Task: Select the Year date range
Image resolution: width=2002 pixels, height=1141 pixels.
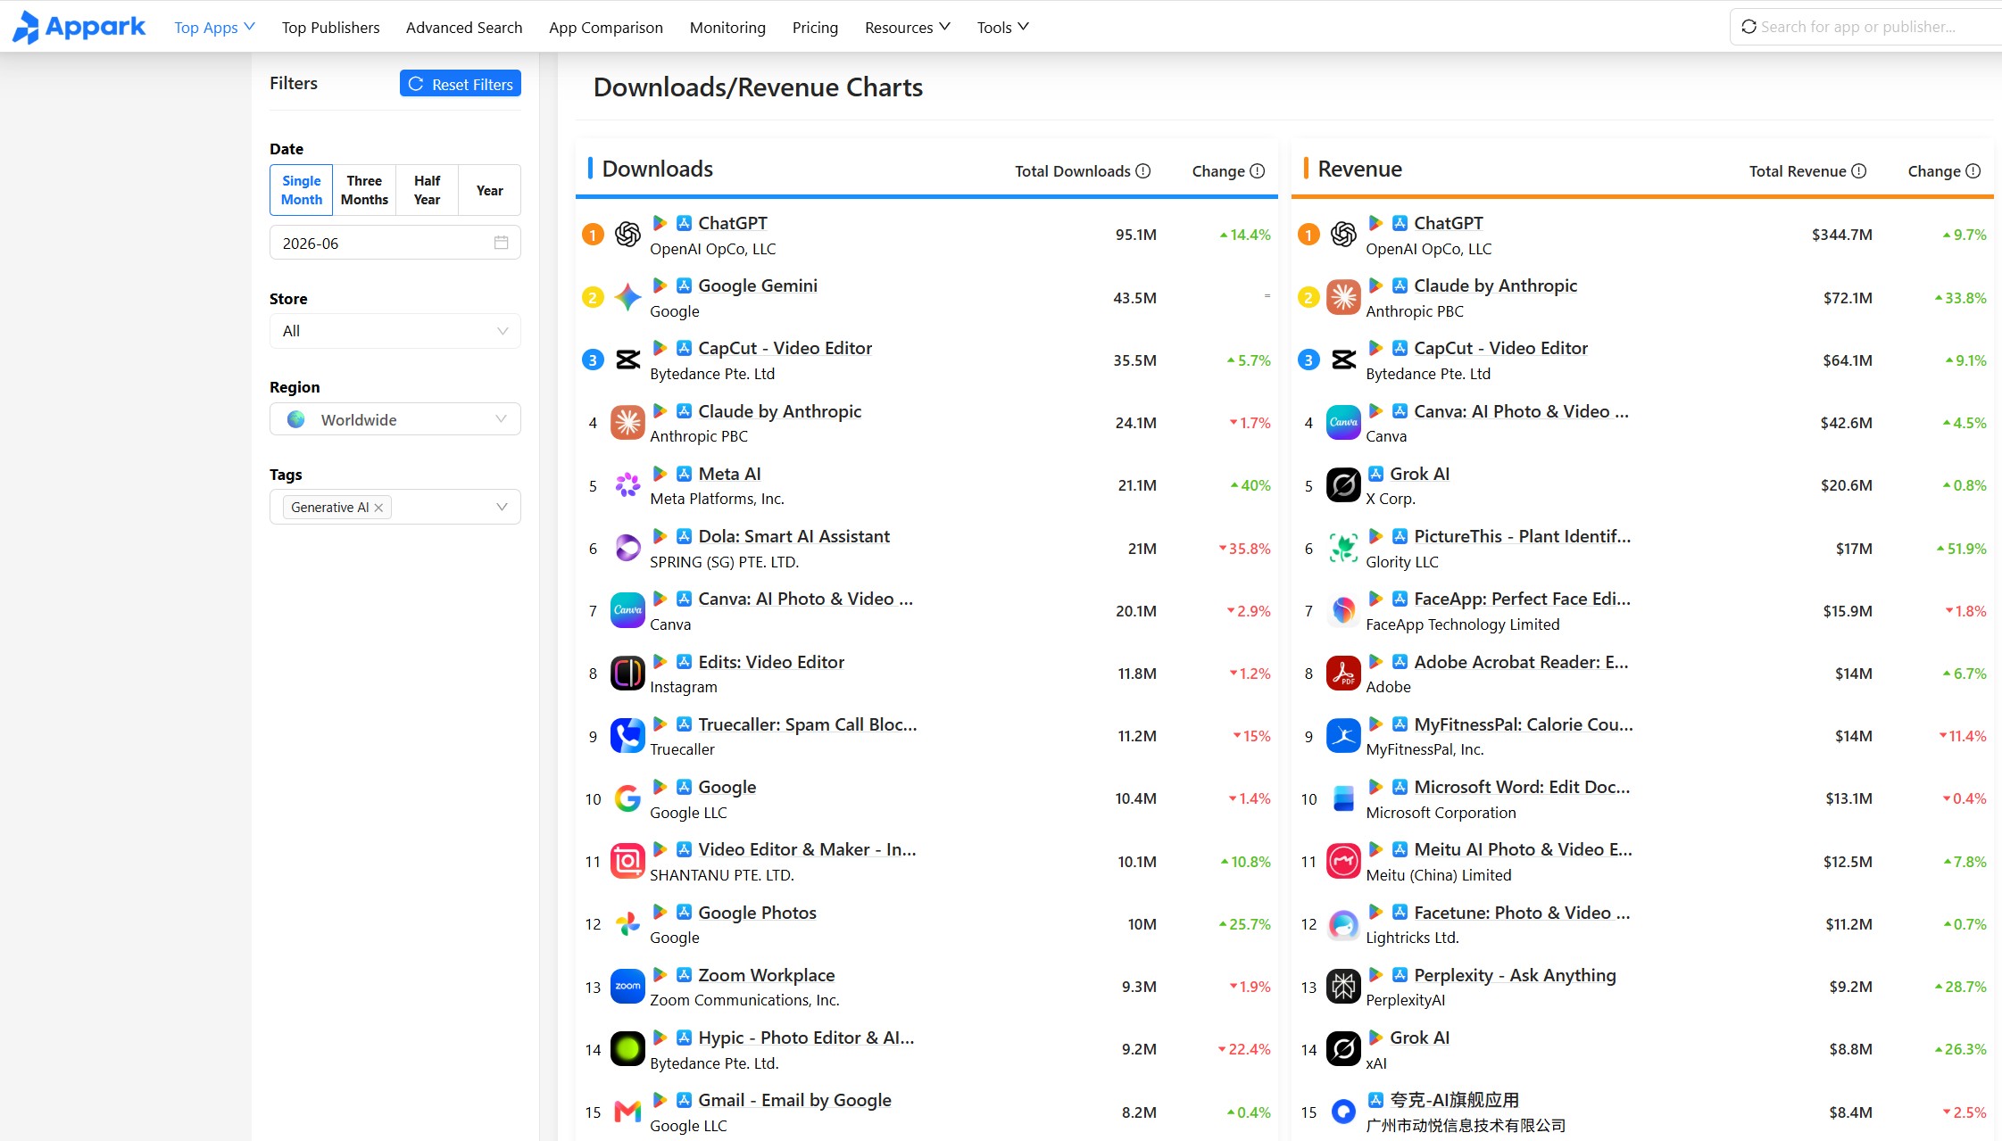Action: (489, 190)
